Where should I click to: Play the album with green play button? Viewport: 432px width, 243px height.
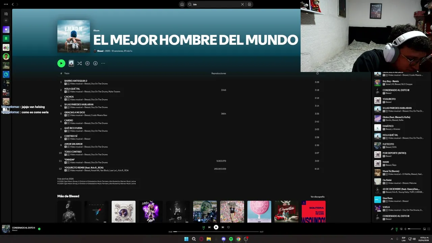(61, 63)
